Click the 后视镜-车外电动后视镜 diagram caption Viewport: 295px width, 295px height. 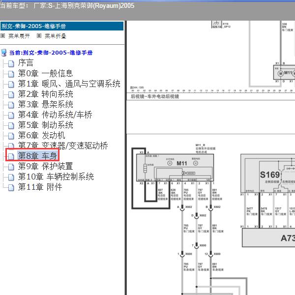pos(155,96)
